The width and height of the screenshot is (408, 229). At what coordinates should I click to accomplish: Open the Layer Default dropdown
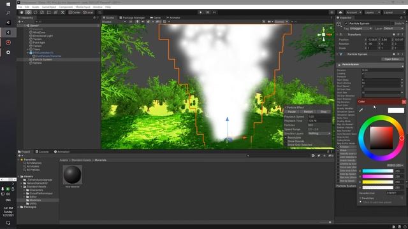(x=394, y=28)
